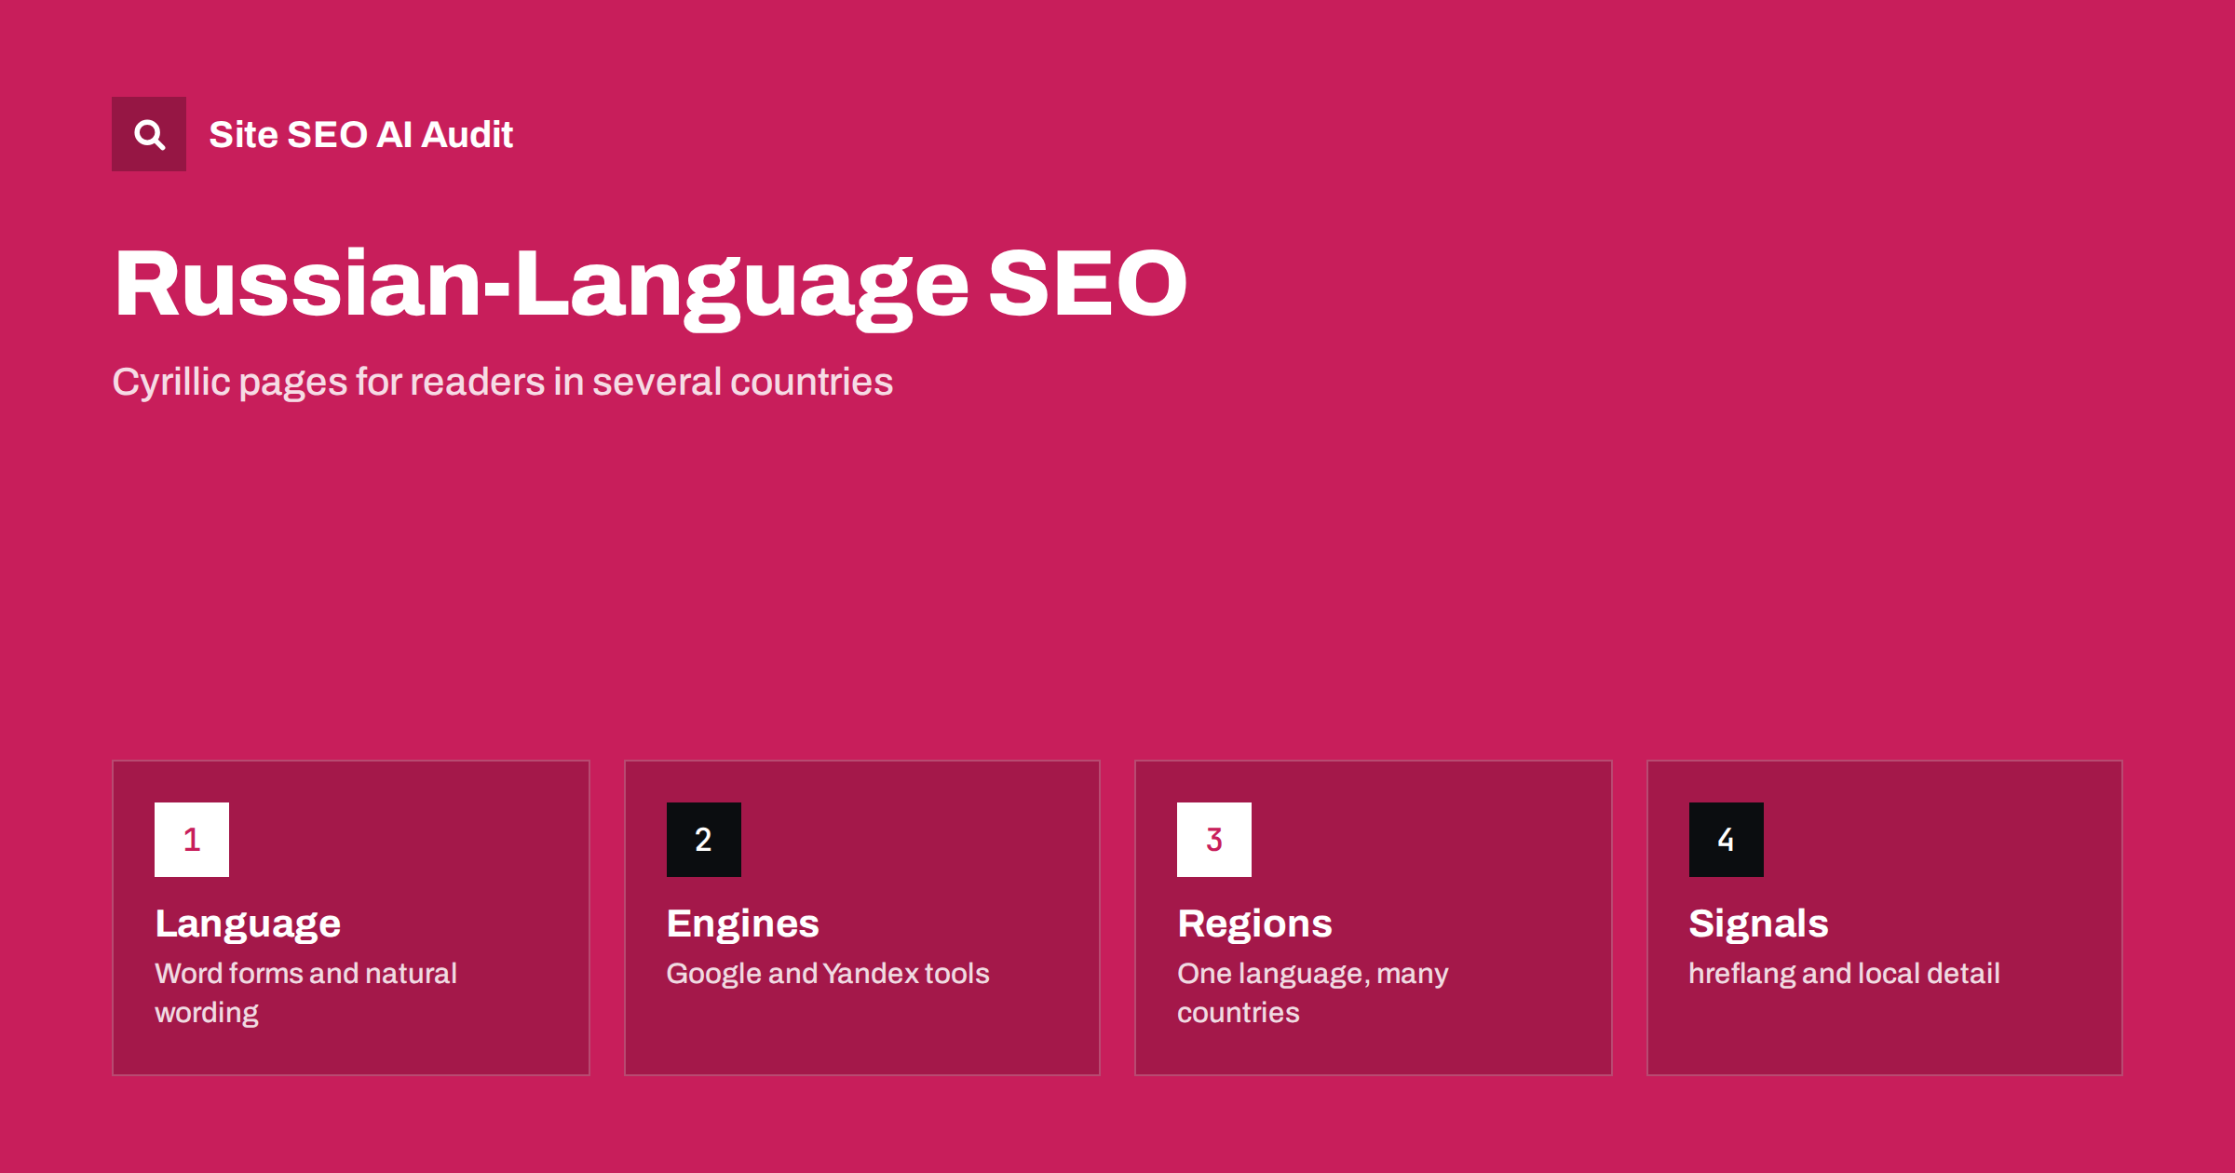Click 'One language, many countries' text

pos(1313,992)
